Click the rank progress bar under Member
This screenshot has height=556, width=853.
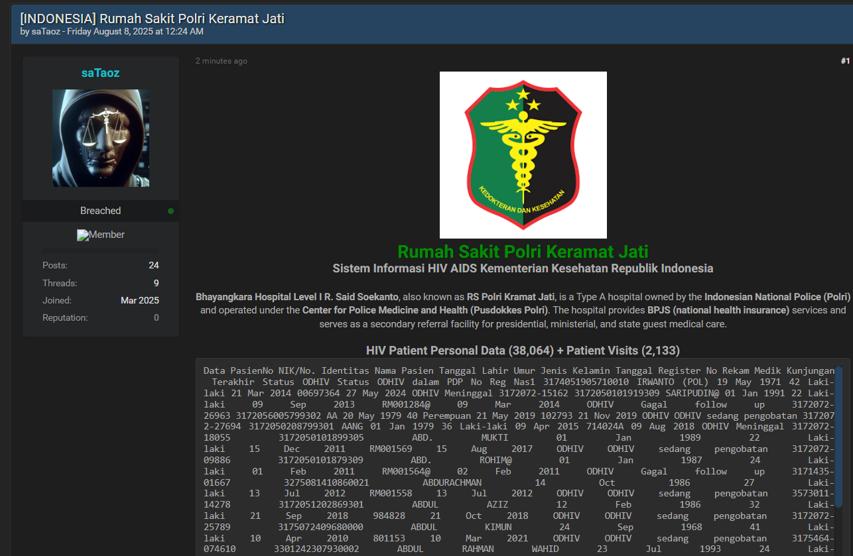pyautogui.click(x=101, y=250)
